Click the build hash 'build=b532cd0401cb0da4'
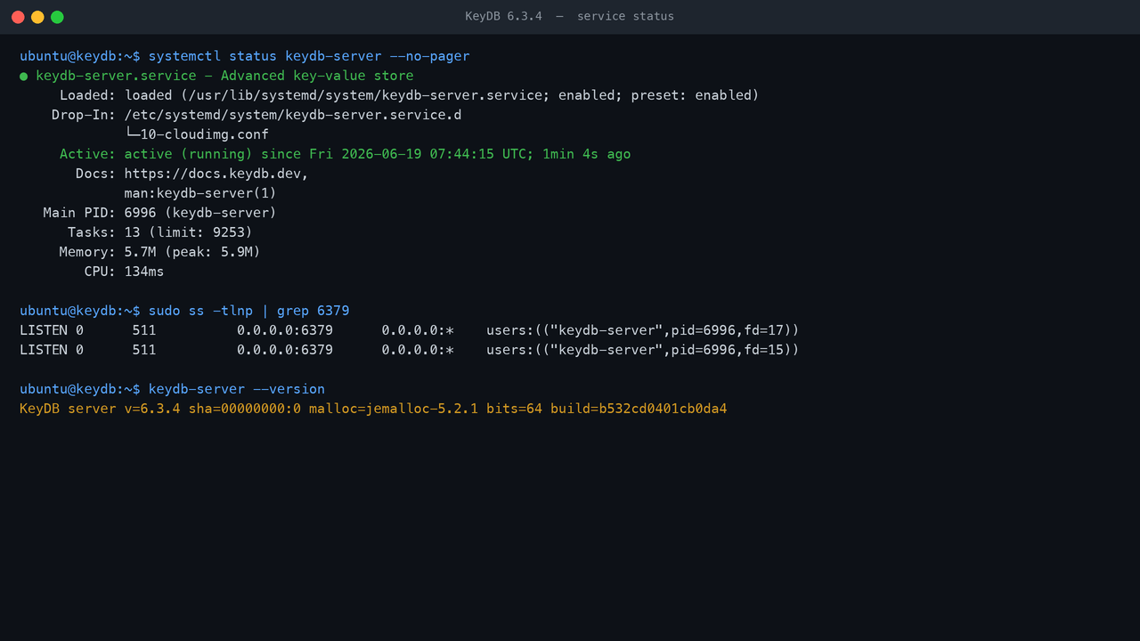 pos(639,409)
